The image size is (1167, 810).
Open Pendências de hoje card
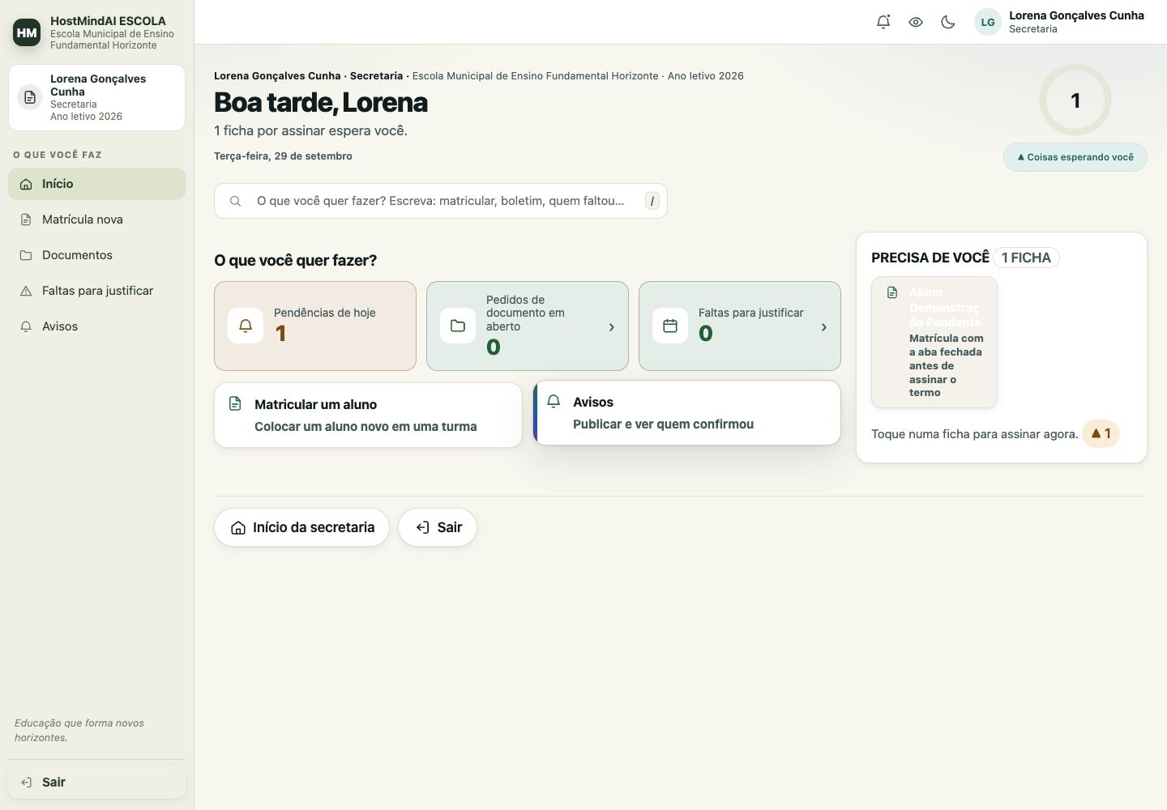coord(315,326)
